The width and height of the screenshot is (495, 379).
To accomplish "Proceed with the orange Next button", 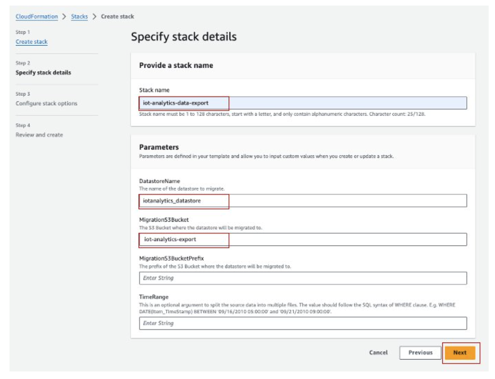I will pyautogui.click(x=460, y=352).
